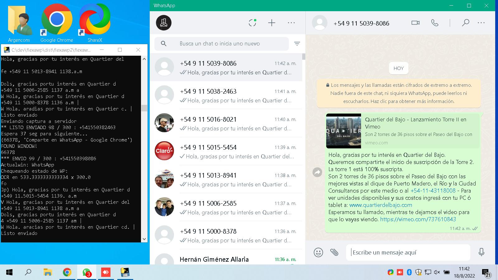Screen dimensions: 498x280
Task: Open chat with +54 9 11 5039-8086
Action: [x=226, y=68]
